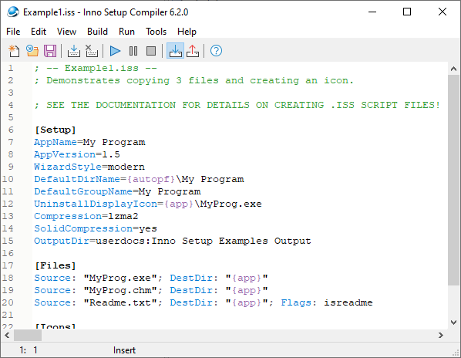The image size is (461, 358).
Task: Open an existing script file icon
Action: coord(32,51)
